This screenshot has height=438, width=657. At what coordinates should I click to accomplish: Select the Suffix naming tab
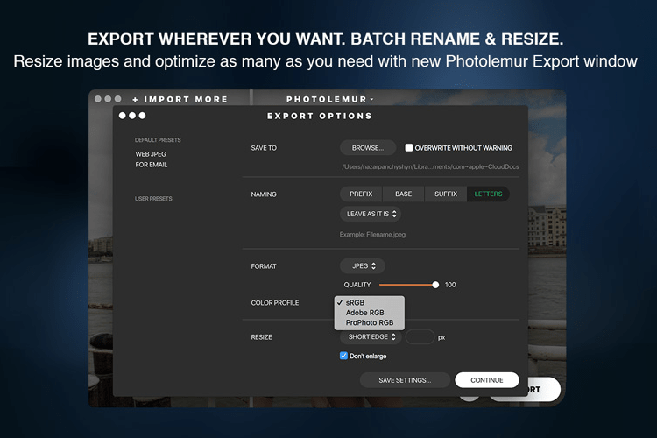coord(445,194)
